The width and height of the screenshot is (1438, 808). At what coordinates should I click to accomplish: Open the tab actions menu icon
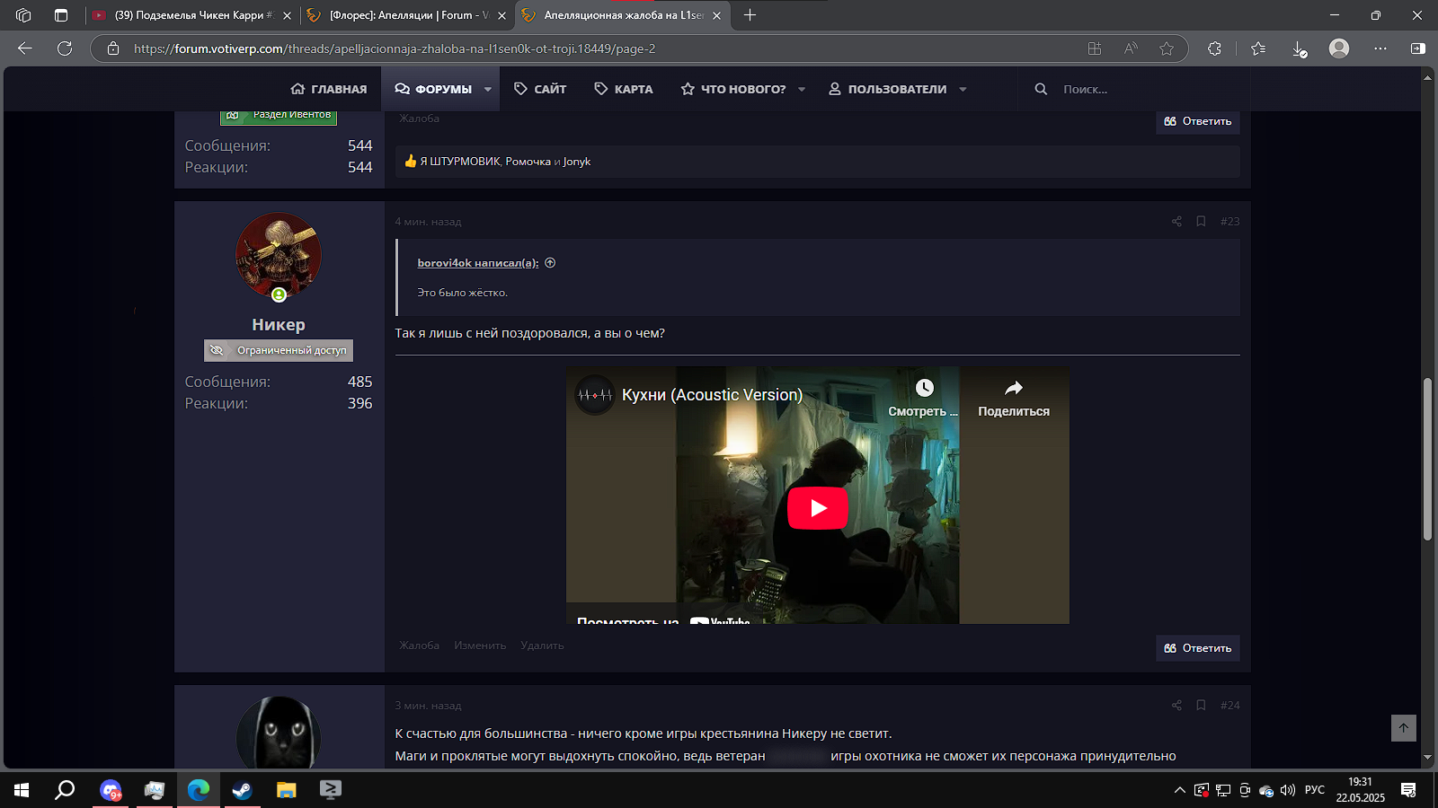pyautogui.click(x=61, y=15)
